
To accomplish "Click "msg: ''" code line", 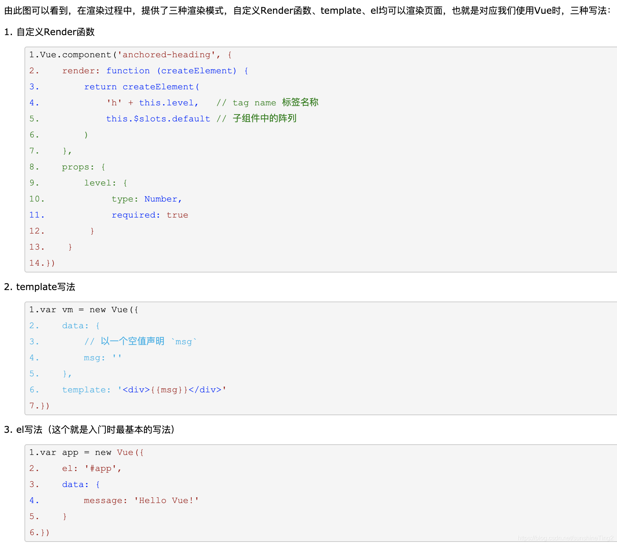I will pos(103,358).
